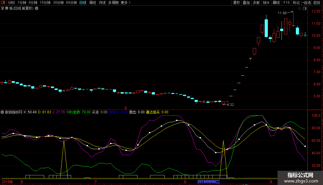The width and height of the screenshot is (323, 185).
Task: Click the K: 50.48 indicator value
Action: tap(30, 112)
